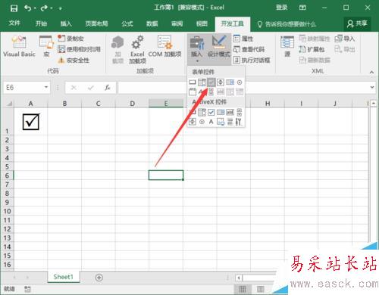Select ActiveX Text Box icon
Image resolution: width=379 pixels, height=295 pixels.
coord(230,112)
